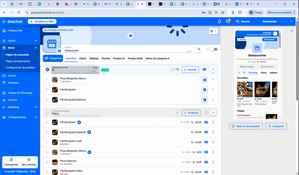Screen dimensions: 299x175
Task: Close the preview panel
Action: (x=291, y=31)
